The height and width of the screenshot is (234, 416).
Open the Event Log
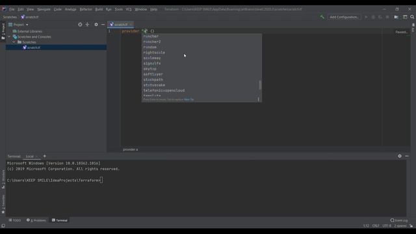(399, 220)
